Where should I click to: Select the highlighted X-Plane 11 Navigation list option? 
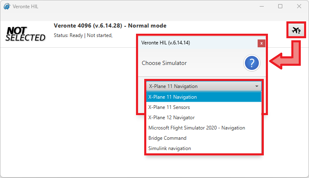tap(173, 97)
